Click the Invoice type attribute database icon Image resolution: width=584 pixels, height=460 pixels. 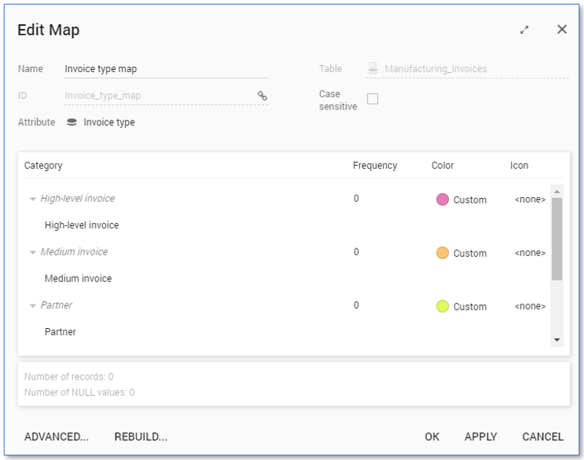72,122
